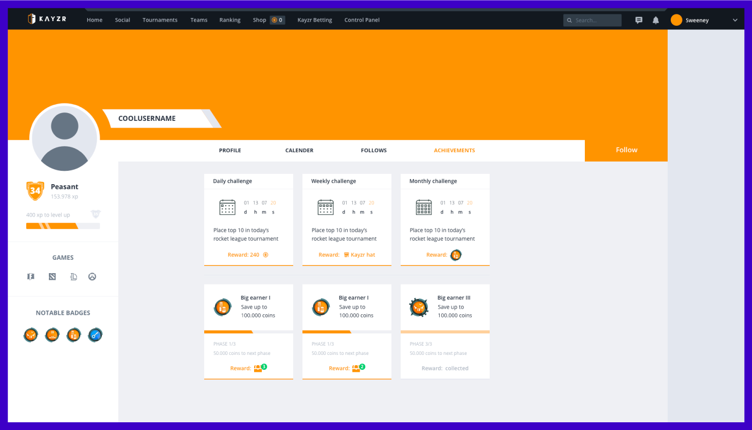
Task: Open the Tournaments menu item
Action: click(160, 20)
